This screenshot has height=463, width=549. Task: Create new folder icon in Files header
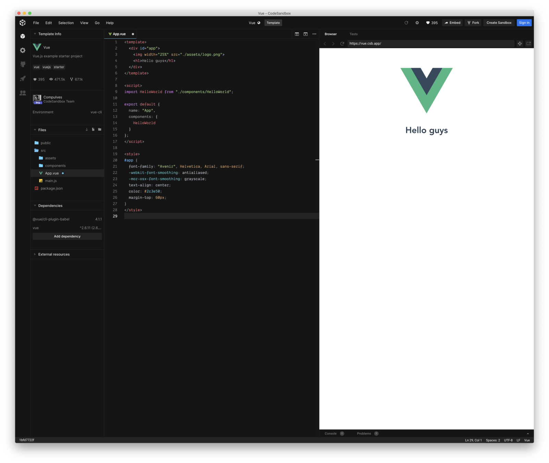click(x=100, y=130)
